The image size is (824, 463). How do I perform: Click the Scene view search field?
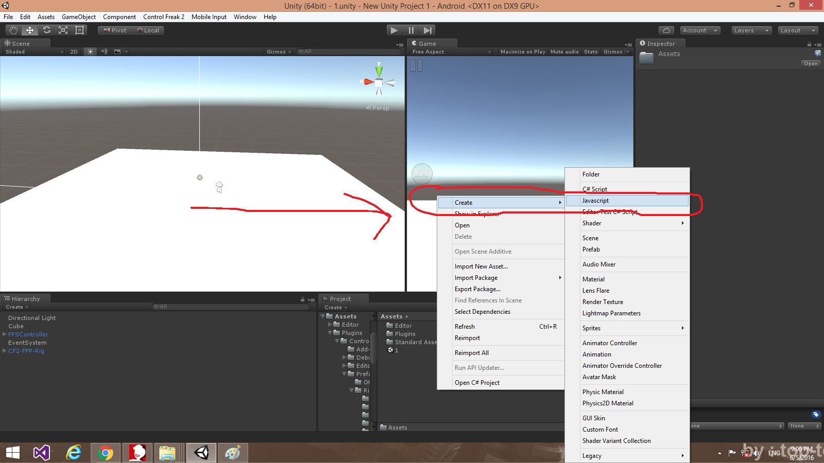pyautogui.click(x=349, y=51)
